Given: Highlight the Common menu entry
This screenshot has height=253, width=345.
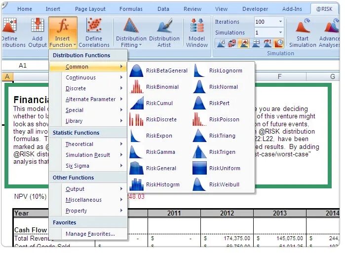Looking at the screenshot, I should coord(88,67).
